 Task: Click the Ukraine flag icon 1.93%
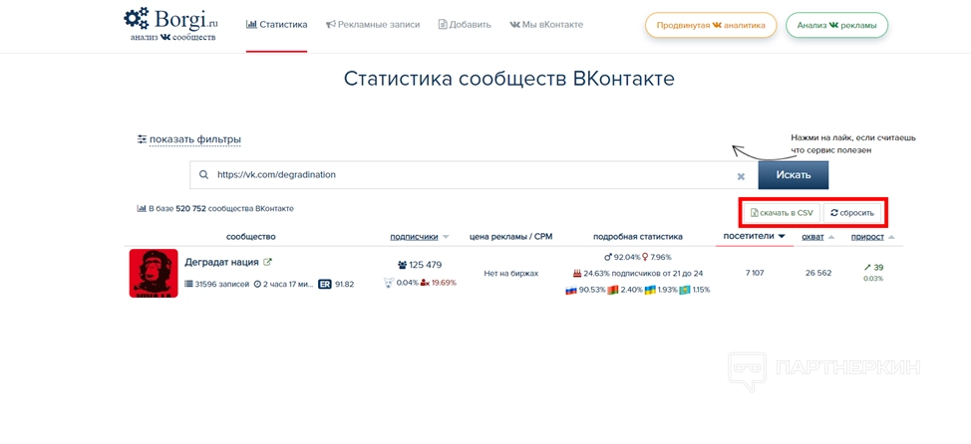pyautogui.click(x=650, y=290)
